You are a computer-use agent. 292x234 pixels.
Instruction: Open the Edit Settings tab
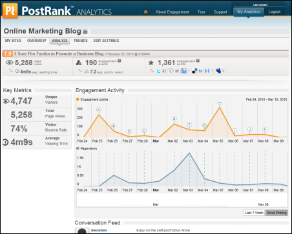[106, 41]
